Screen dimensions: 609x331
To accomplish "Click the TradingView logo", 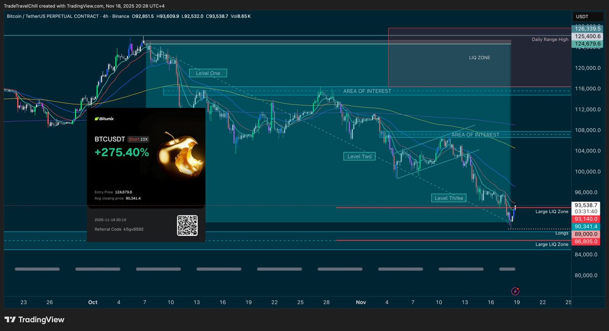I will click(34, 320).
